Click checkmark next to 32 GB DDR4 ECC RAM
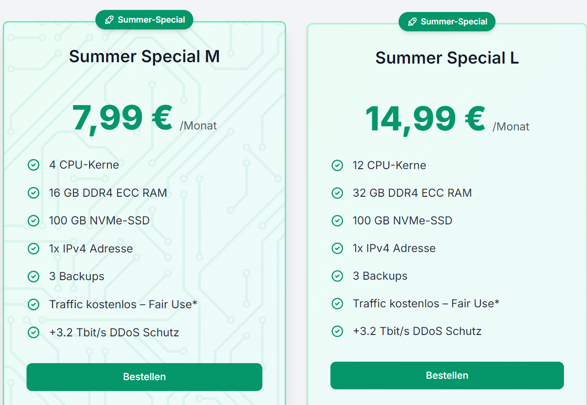 click(x=337, y=193)
